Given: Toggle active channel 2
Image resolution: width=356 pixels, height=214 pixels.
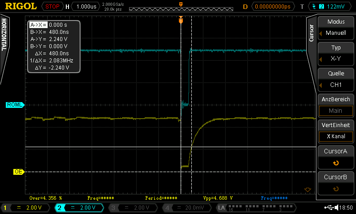Looking at the screenshot, I should coord(79,208).
